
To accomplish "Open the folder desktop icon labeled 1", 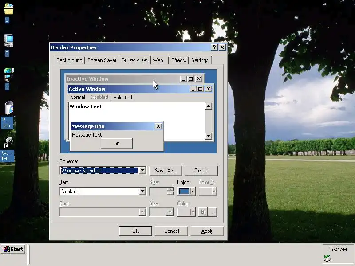I will click(x=8, y=9).
